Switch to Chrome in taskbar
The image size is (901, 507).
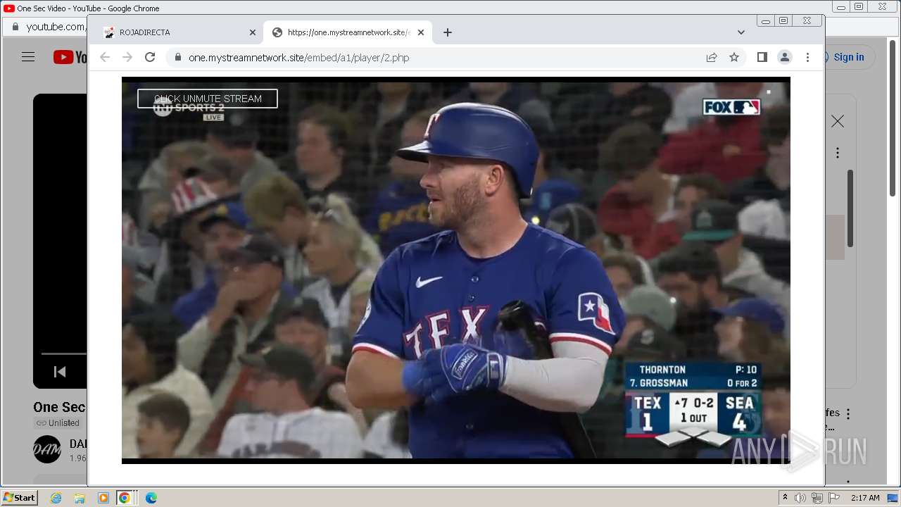(125, 498)
